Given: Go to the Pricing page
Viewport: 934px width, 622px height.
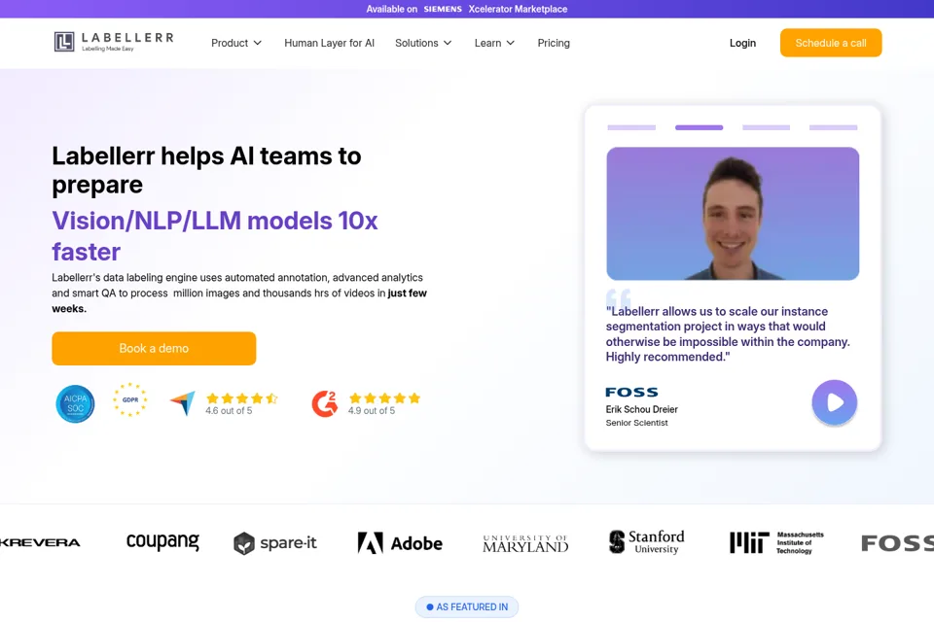Looking at the screenshot, I should 554,43.
